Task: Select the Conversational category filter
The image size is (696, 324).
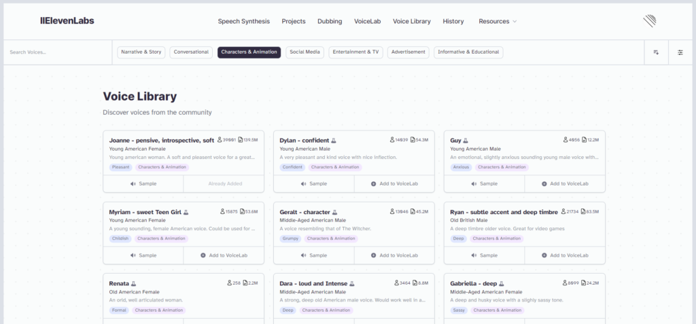Action: coord(191,52)
